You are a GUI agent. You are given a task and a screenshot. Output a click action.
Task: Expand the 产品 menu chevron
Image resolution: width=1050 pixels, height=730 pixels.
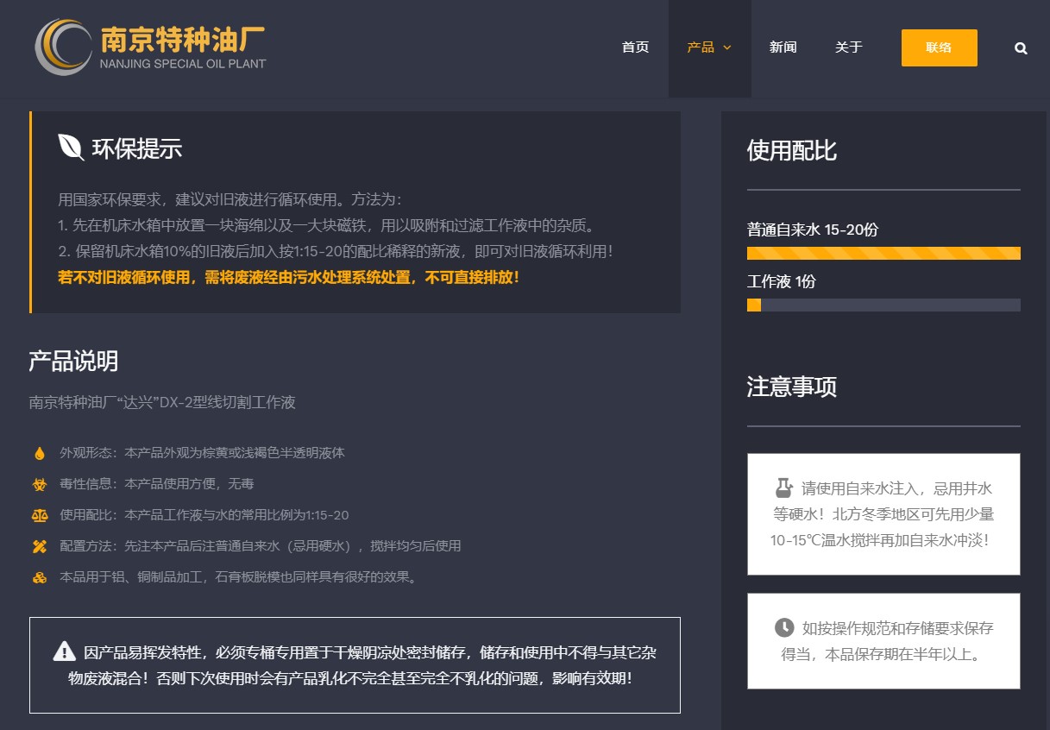[727, 47]
